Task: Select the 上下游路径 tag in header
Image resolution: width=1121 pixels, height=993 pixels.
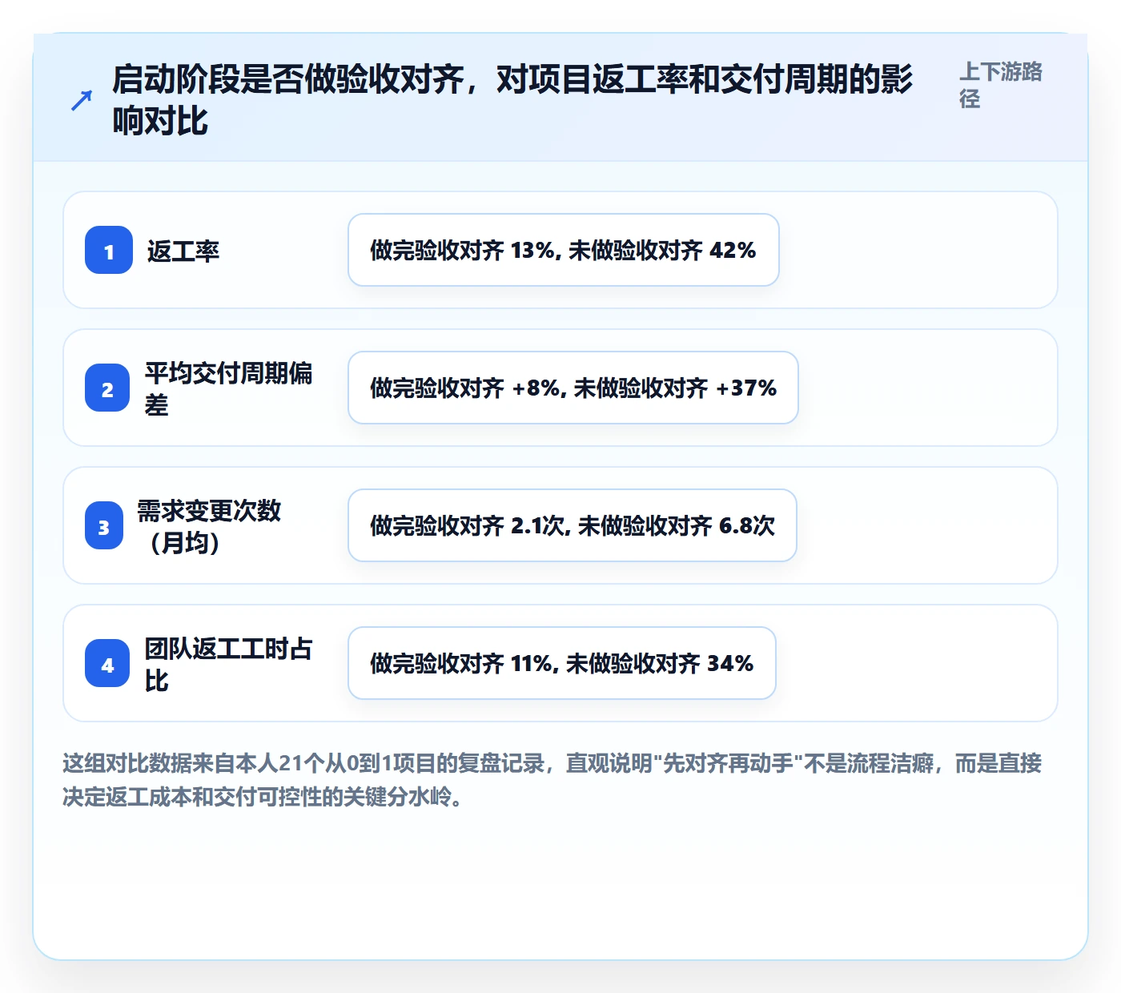Action: click(x=1001, y=85)
